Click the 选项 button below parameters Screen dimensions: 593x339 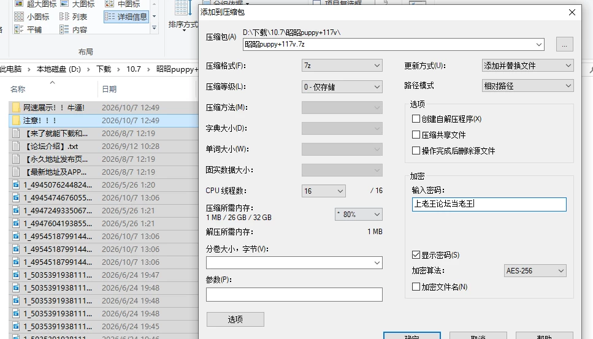point(235,319)
